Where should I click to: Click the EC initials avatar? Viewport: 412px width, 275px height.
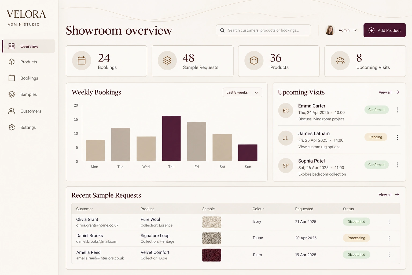286,111
